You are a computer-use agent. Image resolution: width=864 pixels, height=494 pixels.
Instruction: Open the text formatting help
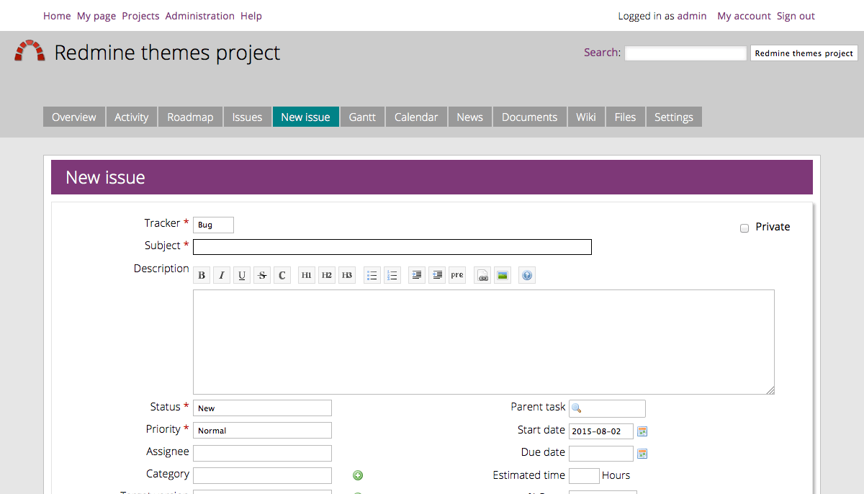pyautogui.click(x=527, y=275)
